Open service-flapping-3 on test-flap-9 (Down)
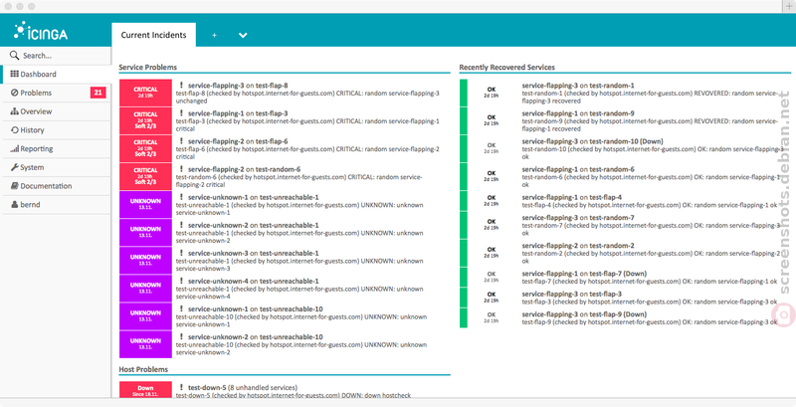The width and height of the screenshot is (796, 407). point(584,314)
